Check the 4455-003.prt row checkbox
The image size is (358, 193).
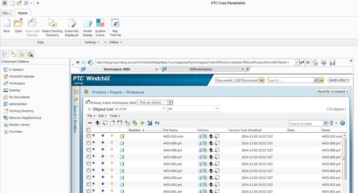[x=89, y=177]
